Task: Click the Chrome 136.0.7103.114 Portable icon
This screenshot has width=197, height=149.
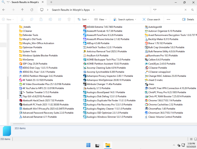Action: pos(146,100)
